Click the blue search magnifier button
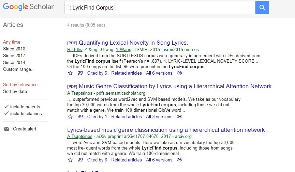Viewport: 295px width, 172px height. tap(262, 7)
